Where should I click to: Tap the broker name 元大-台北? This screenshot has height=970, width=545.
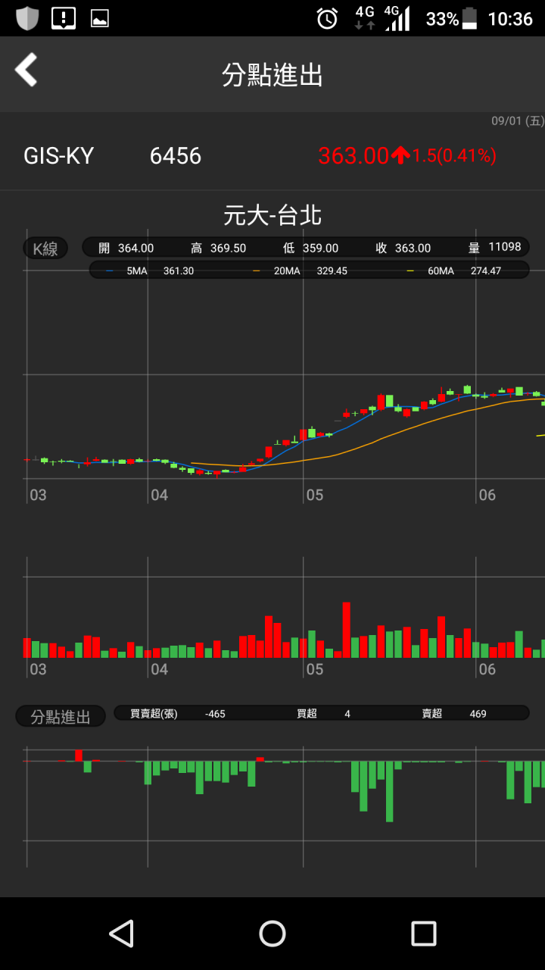[272, 215]
